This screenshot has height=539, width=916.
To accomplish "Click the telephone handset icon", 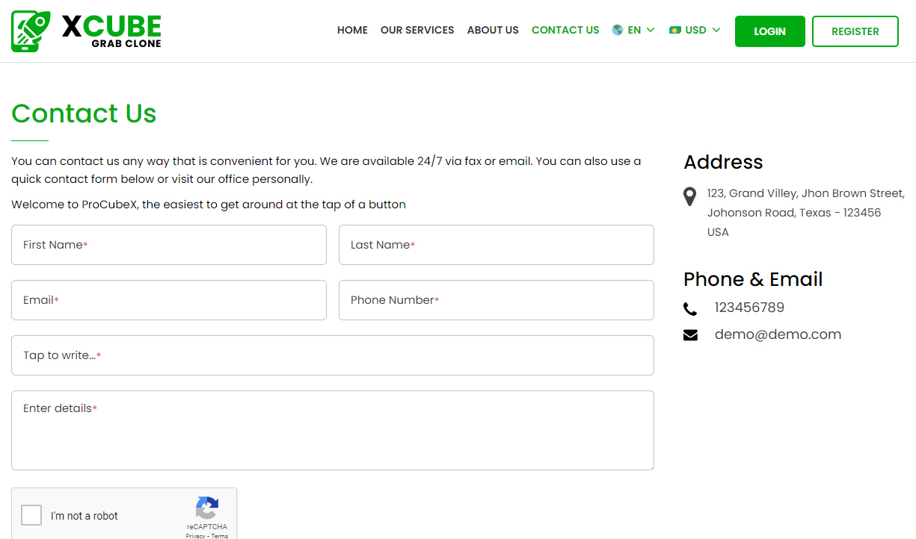I will [x=690, y=309].
